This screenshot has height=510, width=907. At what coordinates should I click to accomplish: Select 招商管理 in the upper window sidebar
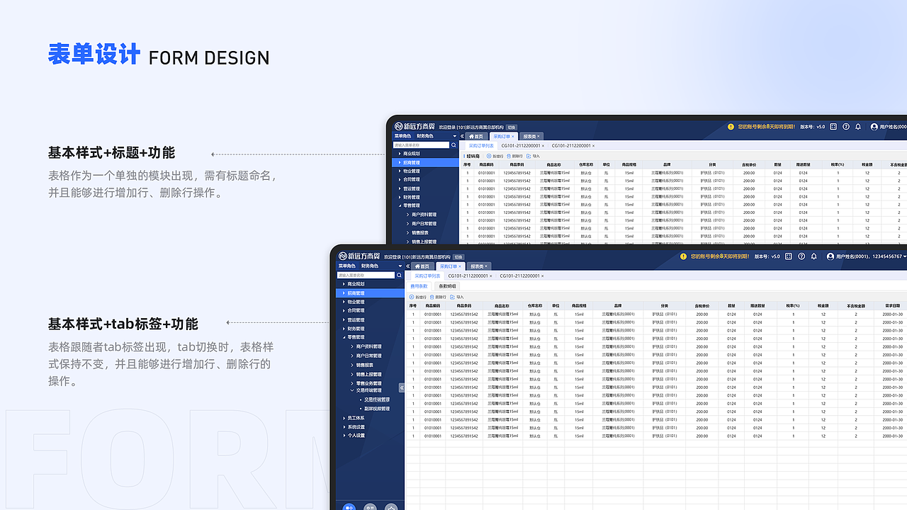[425, 162]
